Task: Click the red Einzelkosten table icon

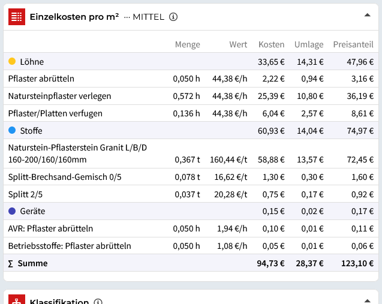Action: coord(17,16)
